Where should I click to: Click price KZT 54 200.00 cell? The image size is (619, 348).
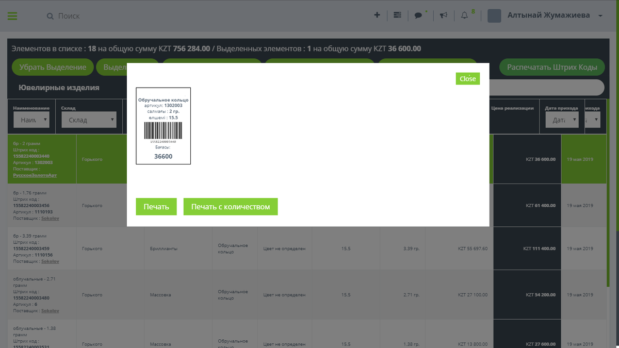527,295
